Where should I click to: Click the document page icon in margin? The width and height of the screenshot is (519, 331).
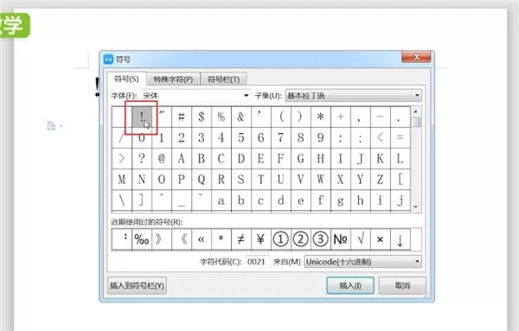click(x=51, y=125)
